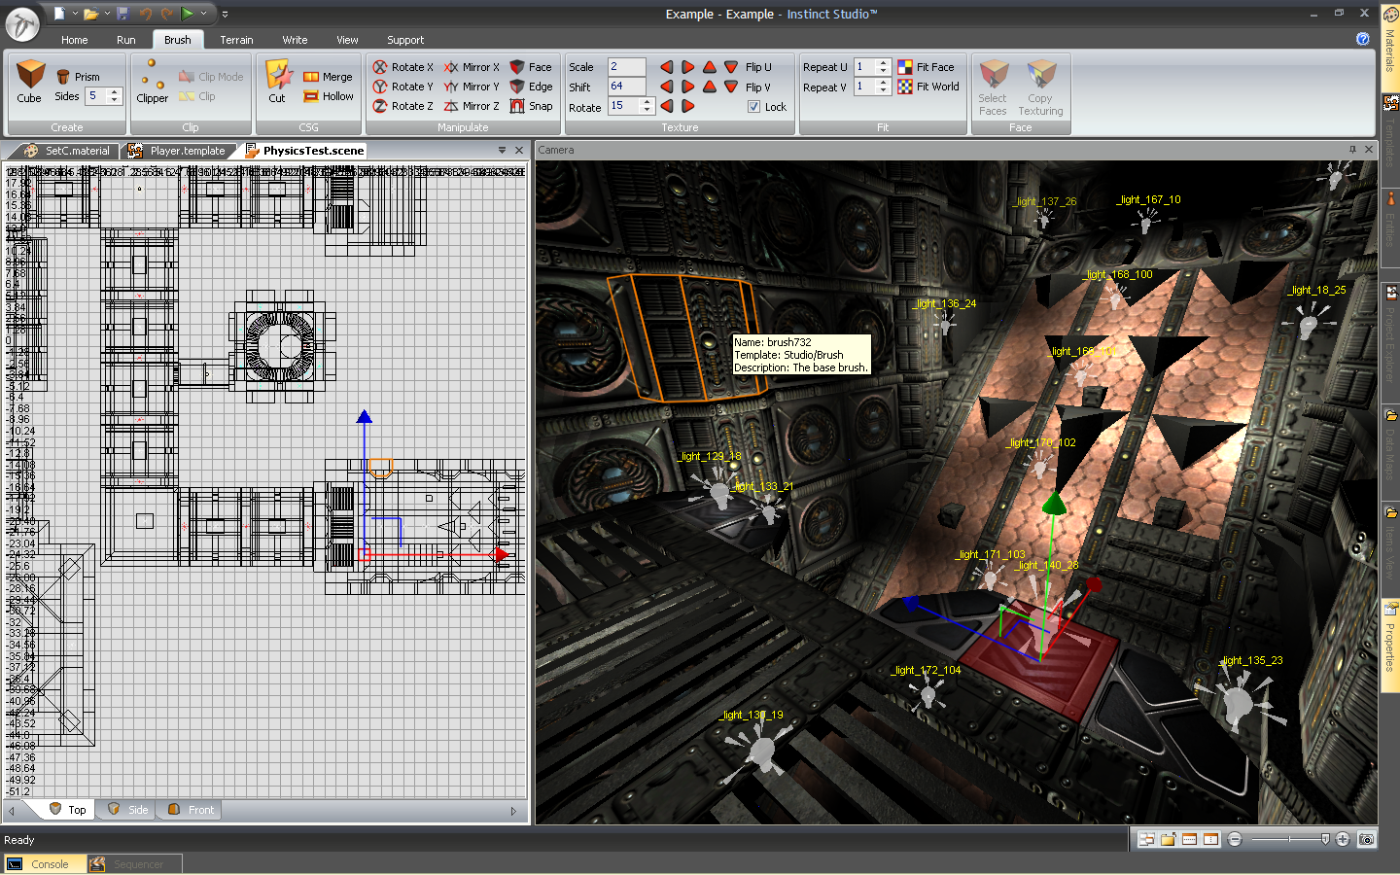Open the Properties side panel
This screenshot has width=1400, height=875.
(1389, 647)
